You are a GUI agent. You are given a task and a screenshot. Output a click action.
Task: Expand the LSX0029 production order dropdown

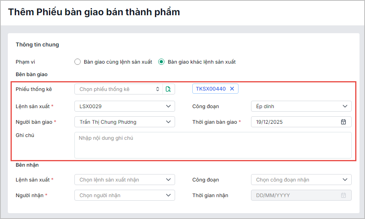(168, 106)
